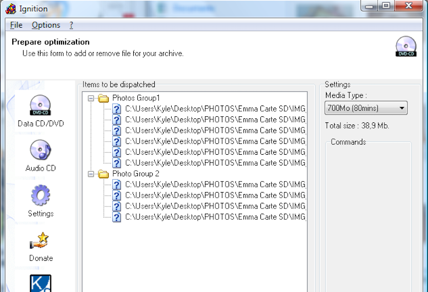Click the Photos Group1 folder icon
The height and width of the screenshot is (292, 428).
(104, 98)
